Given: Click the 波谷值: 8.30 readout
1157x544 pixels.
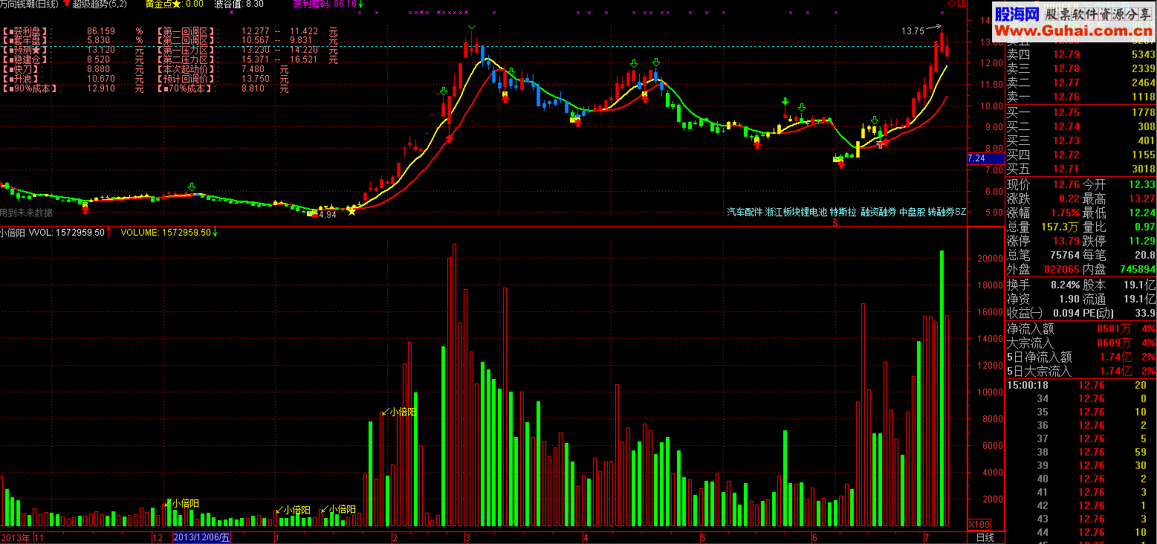Looking at the screenshot, I should coord(239,4).
